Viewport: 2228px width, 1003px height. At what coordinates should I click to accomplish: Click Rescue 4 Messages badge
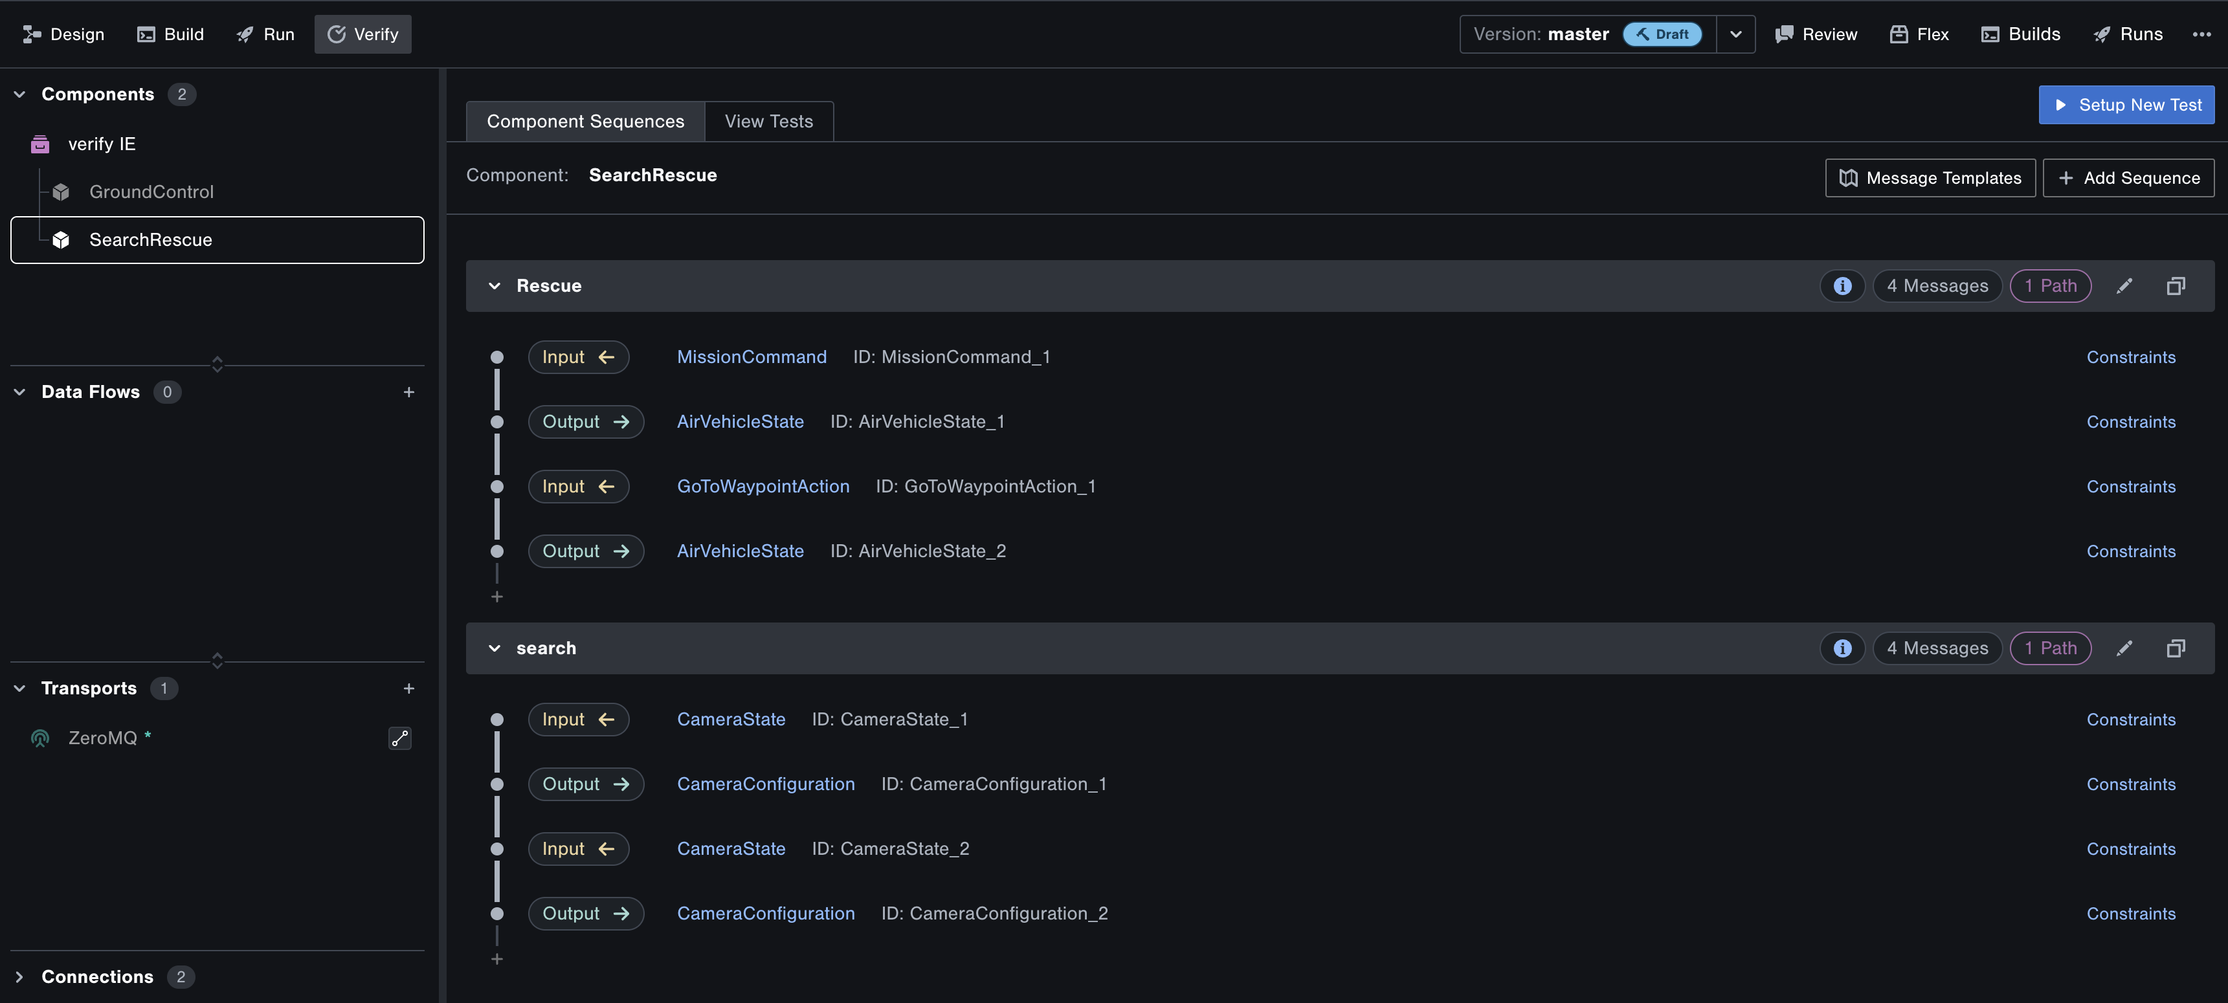tap(1937, 285)
